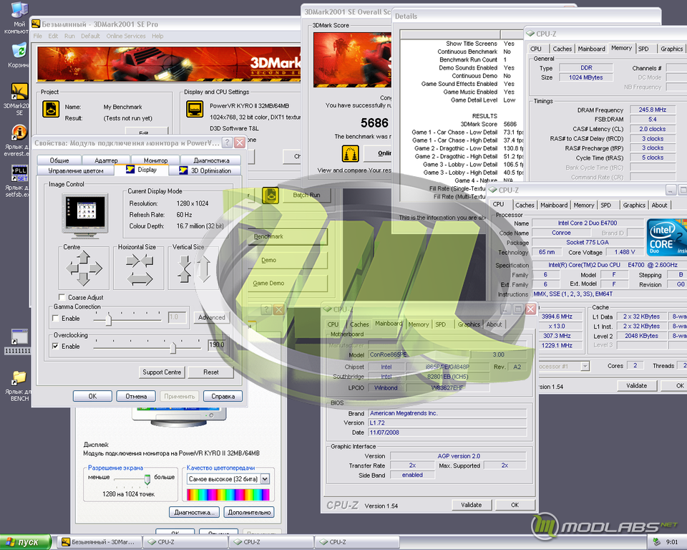Image resolution: width=687 pixels, height=550 pixels.
Task: Click the Дополнительно button
Action: click(249, 512)
